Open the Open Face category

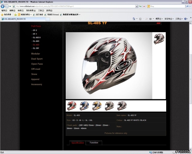tap(37, 64)
